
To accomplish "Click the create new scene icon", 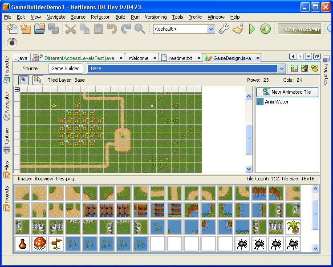I will pyautogui.click(x=294, y=68).
